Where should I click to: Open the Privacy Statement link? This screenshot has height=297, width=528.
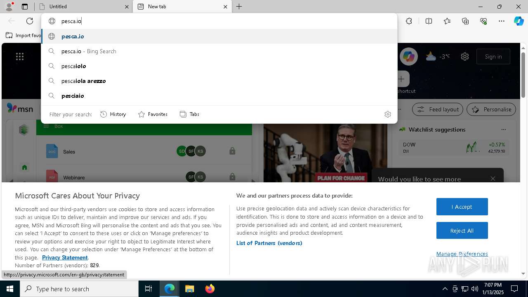point(65,257)
